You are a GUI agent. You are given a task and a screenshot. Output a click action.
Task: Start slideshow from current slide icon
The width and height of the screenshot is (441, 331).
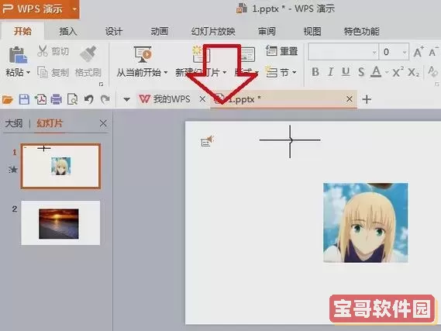[143, 54]
